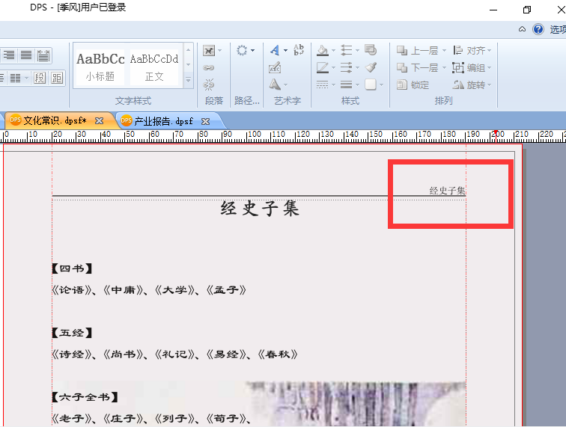The image size is (566, 427).
Task: Apply the 小标题 text style
Action: 100,67
